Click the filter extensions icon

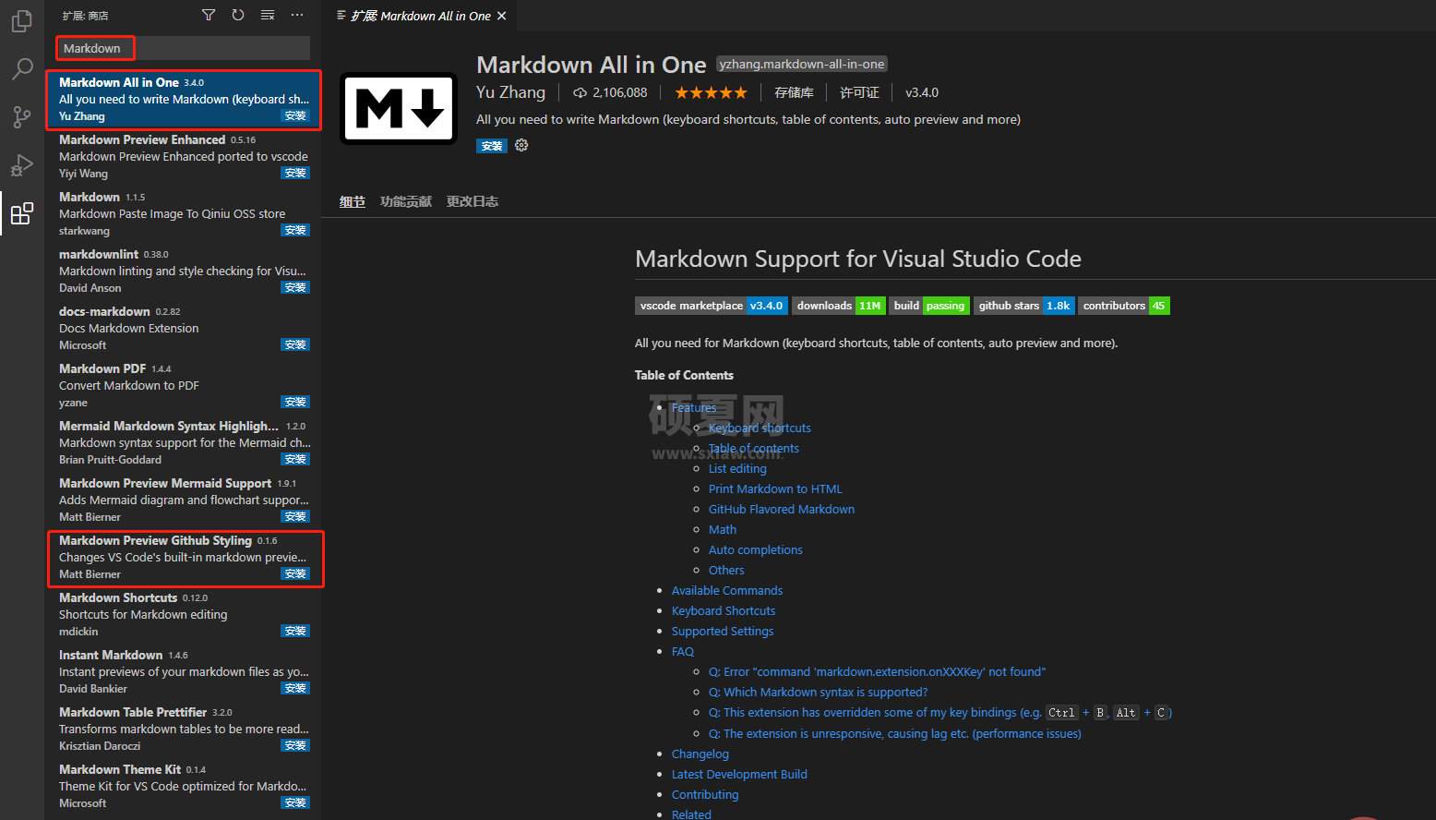point(209,15)
